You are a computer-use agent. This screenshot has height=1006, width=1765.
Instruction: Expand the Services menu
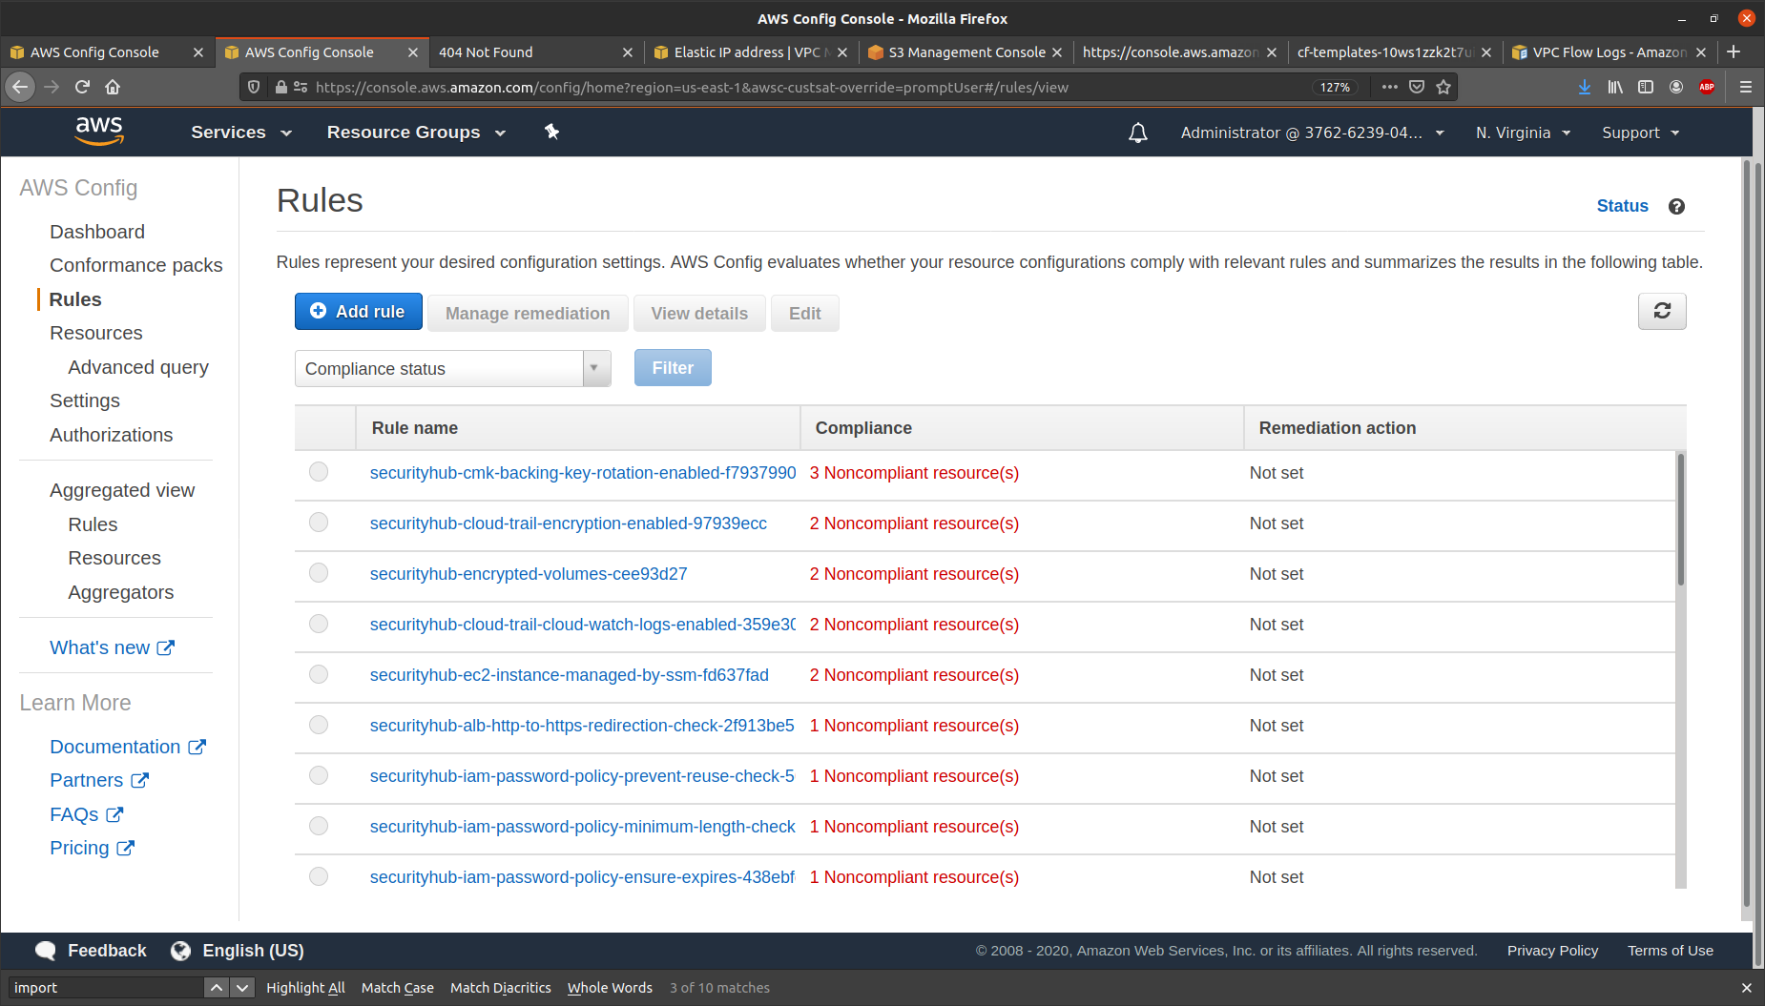[240, 133]
